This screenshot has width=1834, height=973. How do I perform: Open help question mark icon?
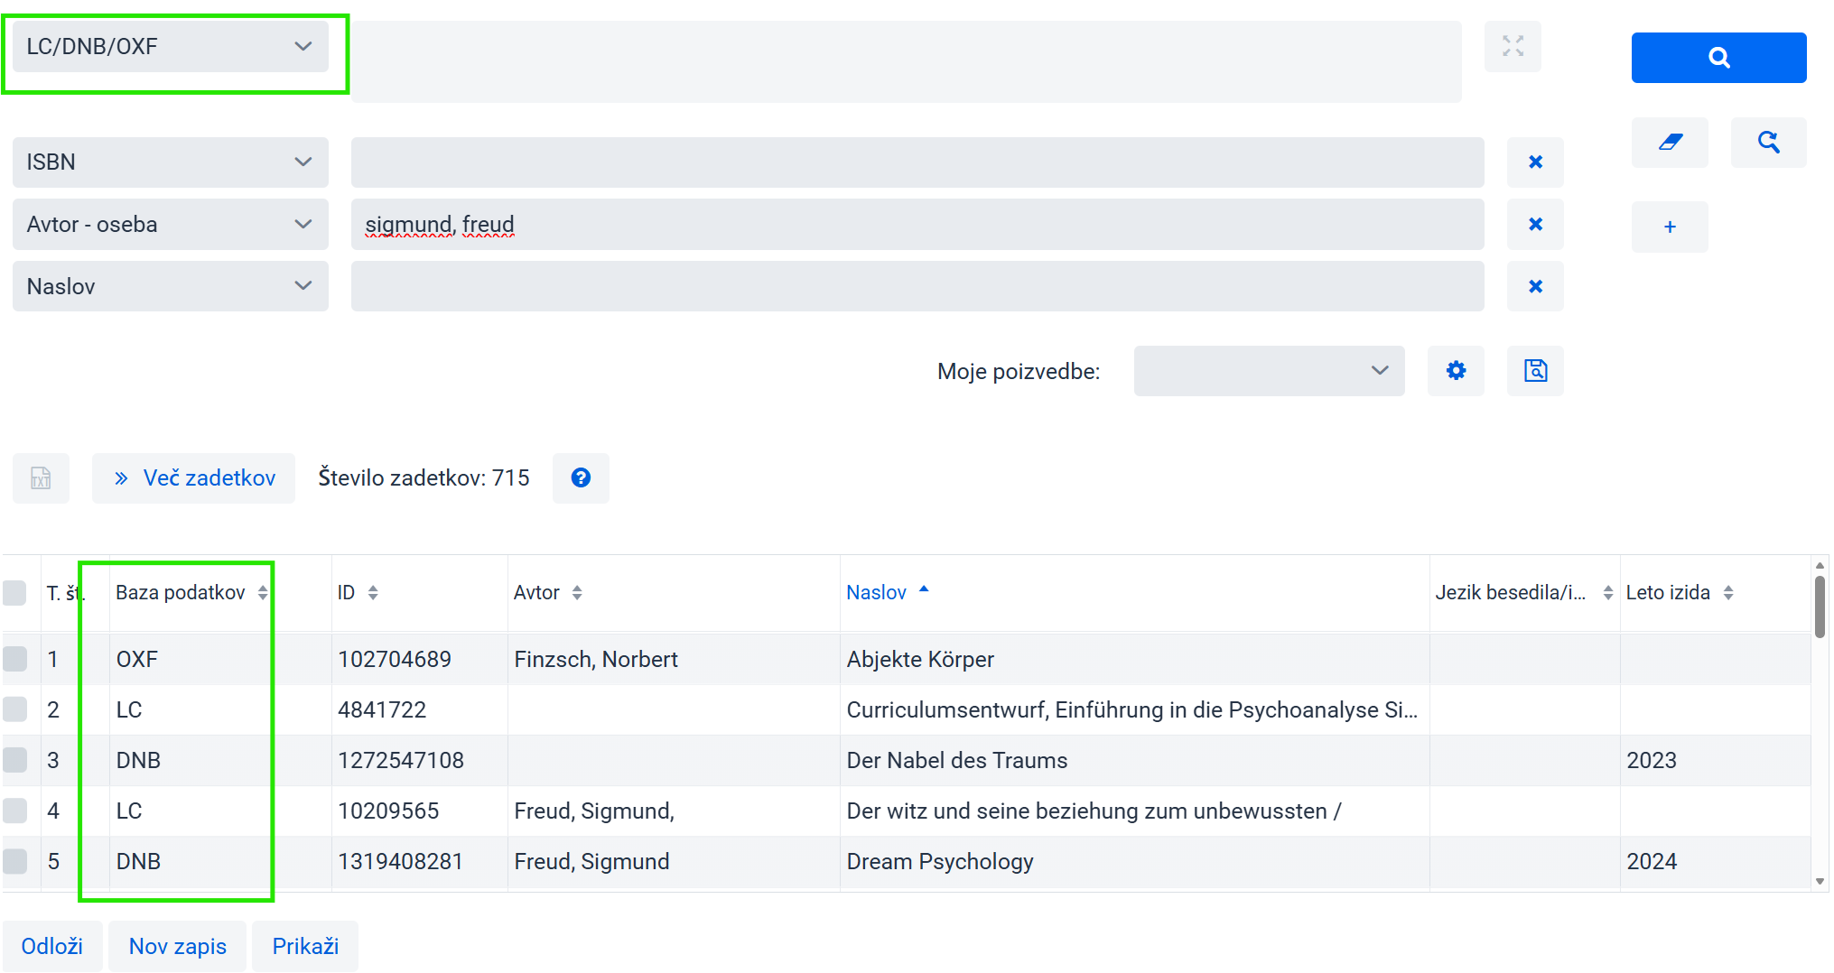tap(581, 477)
